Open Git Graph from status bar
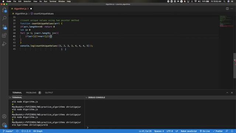Image resolution: width=236 pixels, height=133 pixels. [x=38, y=131]
